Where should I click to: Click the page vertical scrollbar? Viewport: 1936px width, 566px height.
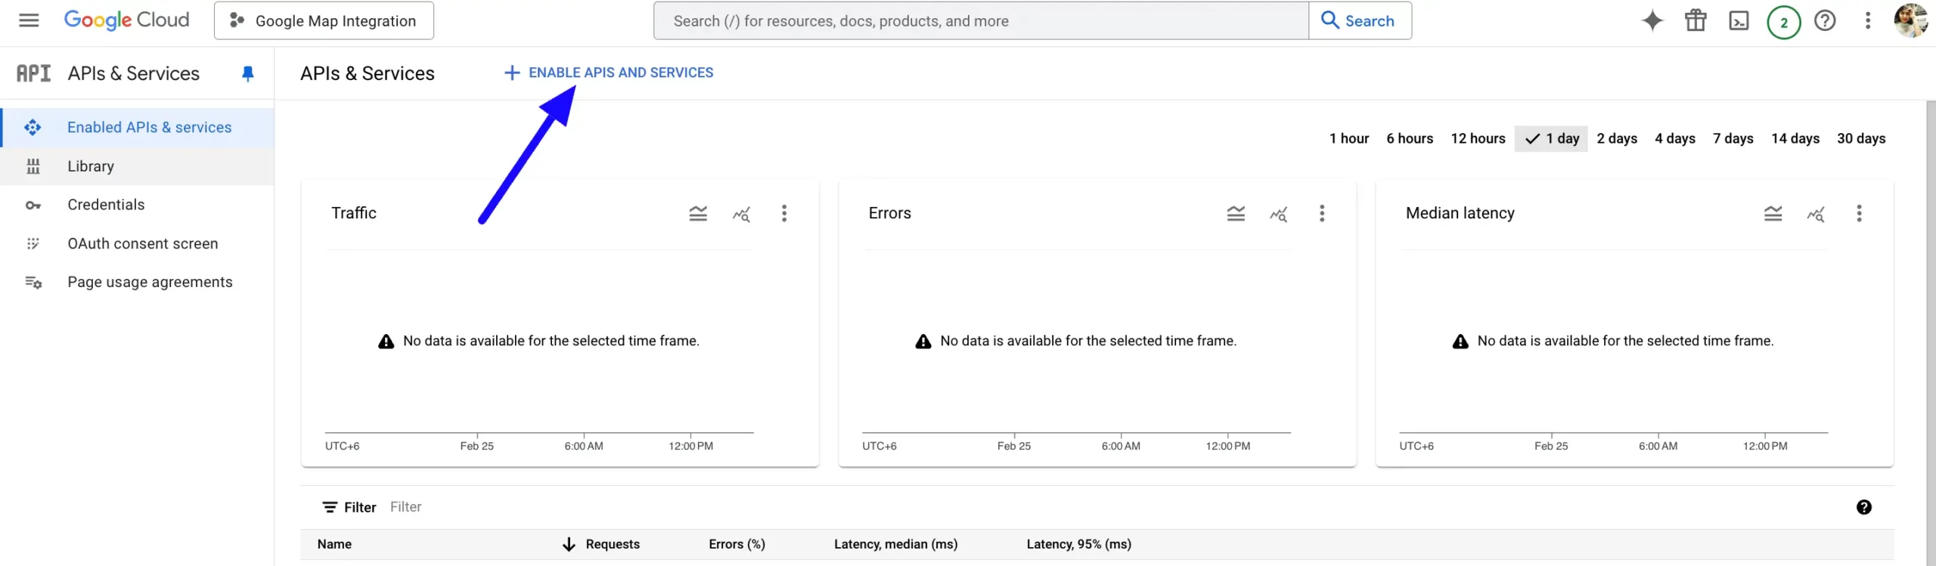click(x=1931, y=332)
